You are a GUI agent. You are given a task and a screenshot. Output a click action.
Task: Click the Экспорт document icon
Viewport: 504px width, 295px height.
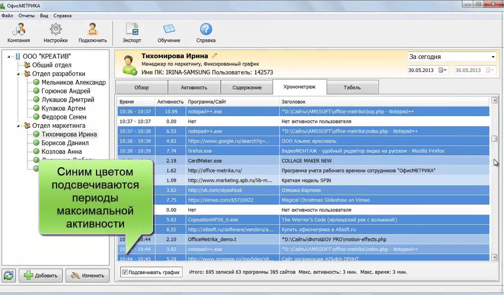point(132,30)
